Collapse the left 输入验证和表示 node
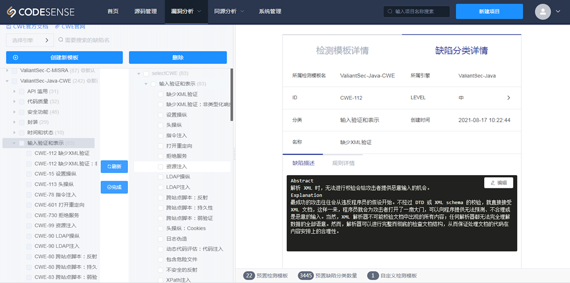The image size is (570, 283). click(x=14, y=143)
